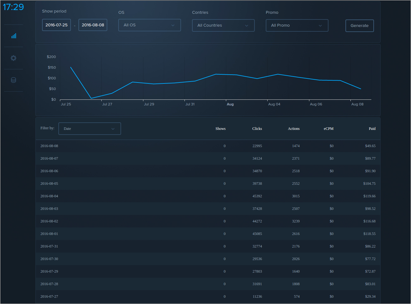The height and width of the screenshot is (304, 411).
Task: Click paid amount $119.66
Action: tap(369, 196)
